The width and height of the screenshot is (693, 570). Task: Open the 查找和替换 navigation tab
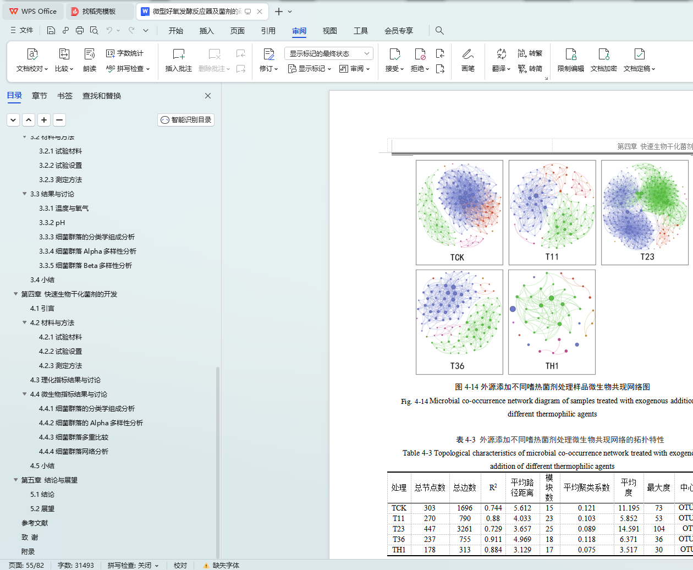102,96
